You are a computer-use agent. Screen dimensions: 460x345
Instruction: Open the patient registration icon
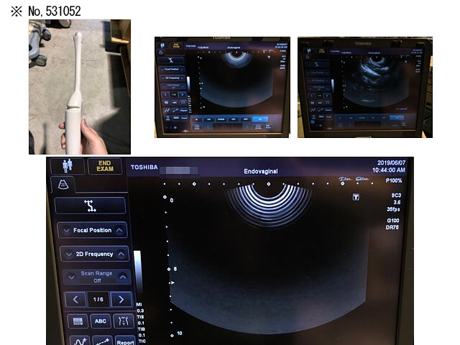point(68,166)
